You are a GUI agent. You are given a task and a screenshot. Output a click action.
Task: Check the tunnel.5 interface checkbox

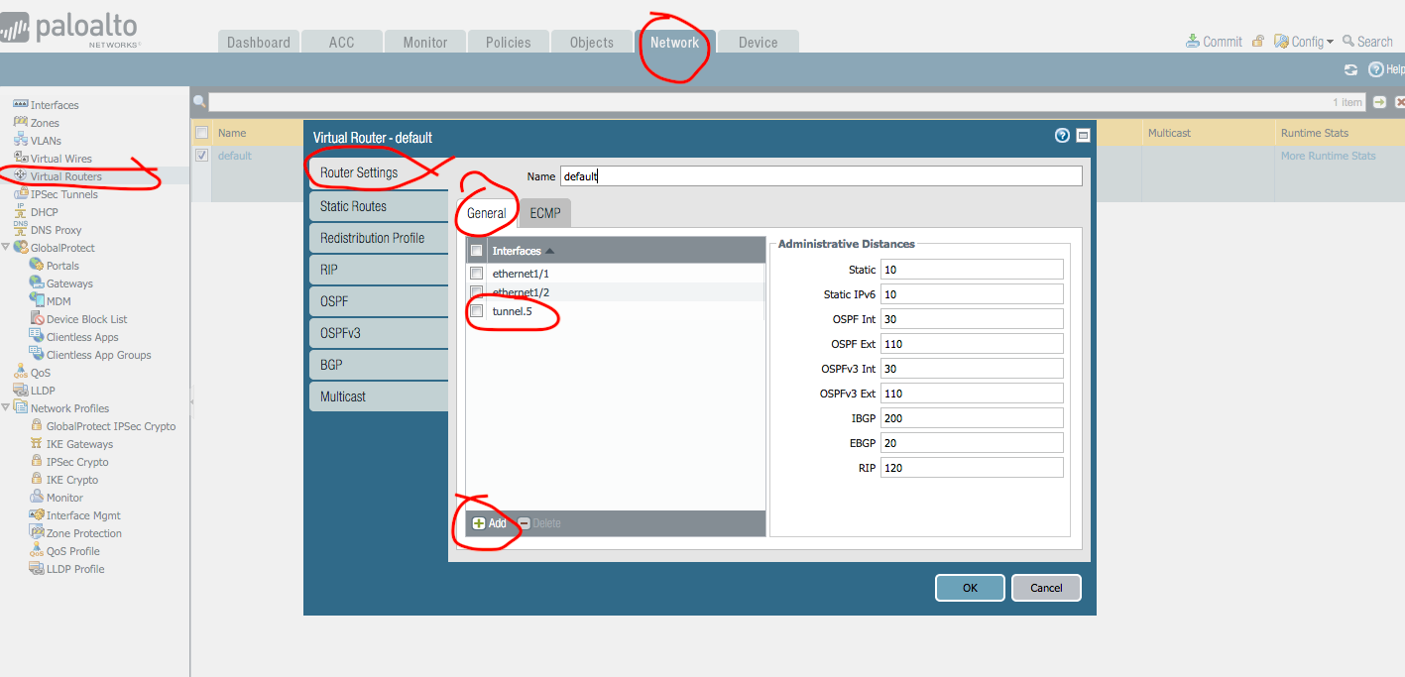477,311
